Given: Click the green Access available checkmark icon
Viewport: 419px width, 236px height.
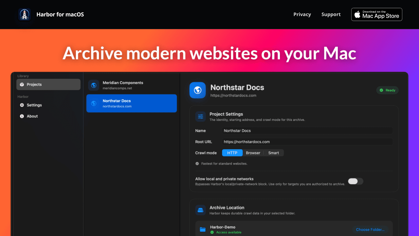Looking at the screenshot, I should point(212,232).
